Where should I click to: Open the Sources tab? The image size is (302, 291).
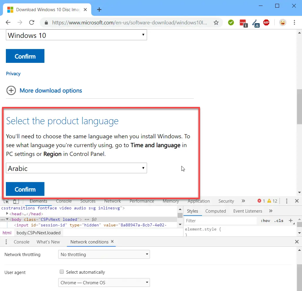pyautogui.click(x=88, y=201)
